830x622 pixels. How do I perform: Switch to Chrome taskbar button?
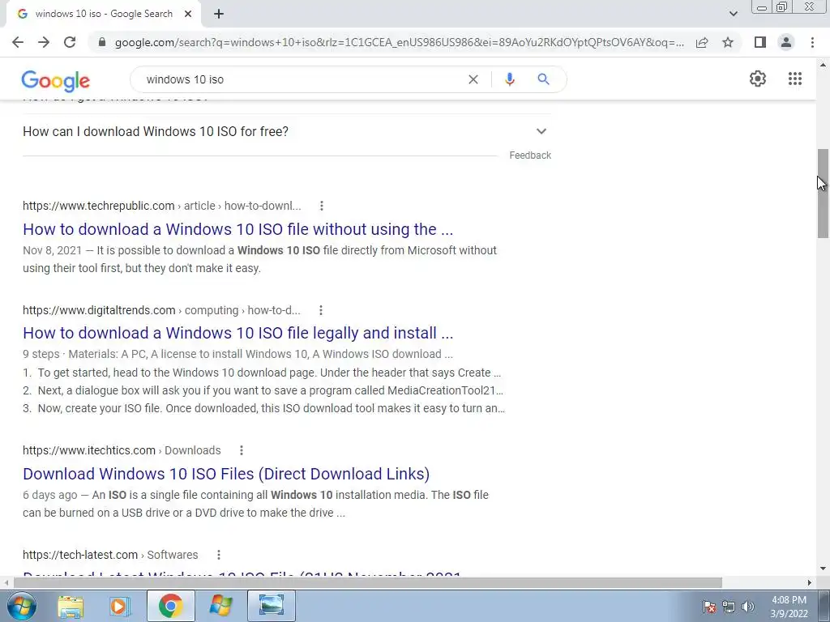[x=170, y=606]
